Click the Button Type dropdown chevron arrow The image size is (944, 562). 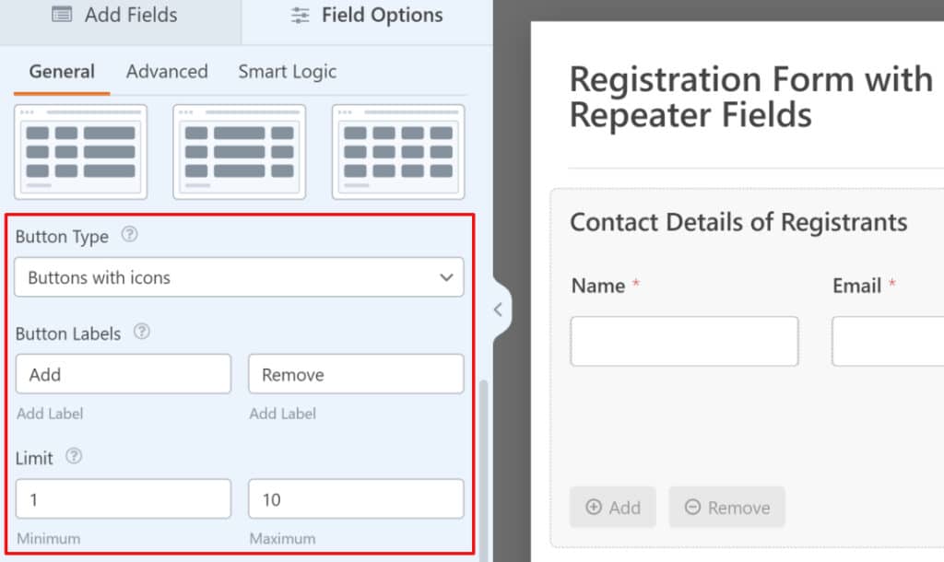tap(446, 277)
